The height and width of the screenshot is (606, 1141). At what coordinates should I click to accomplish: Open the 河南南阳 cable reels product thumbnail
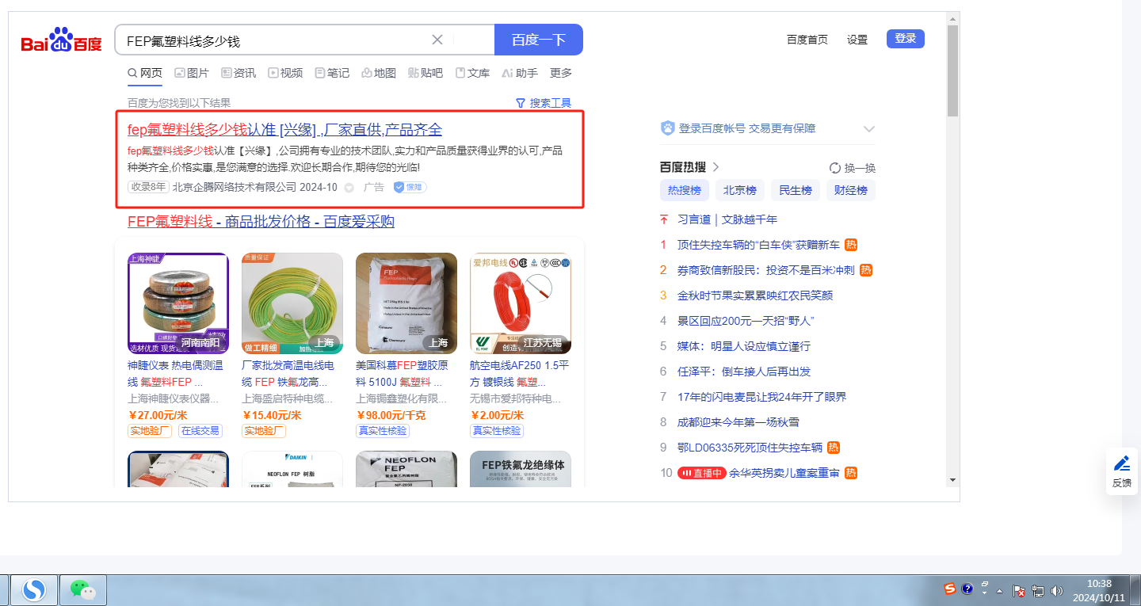coord(178,303)
